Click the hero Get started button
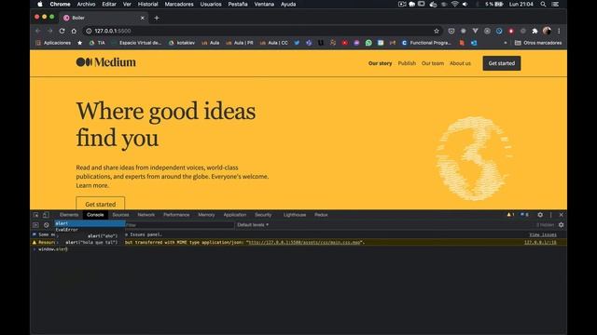597x335 pixels. tap(100, 204)
